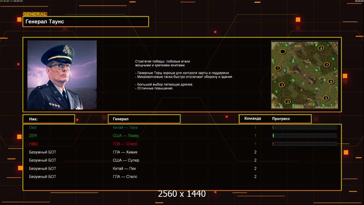This screenshot has height=205, width=364.
Task: Choose start position 8 on the minimap
Action: coord(321,48)
